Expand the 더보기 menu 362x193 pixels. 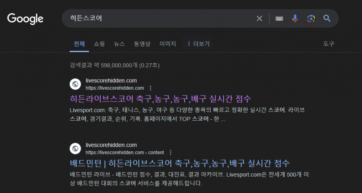point(198,44)
